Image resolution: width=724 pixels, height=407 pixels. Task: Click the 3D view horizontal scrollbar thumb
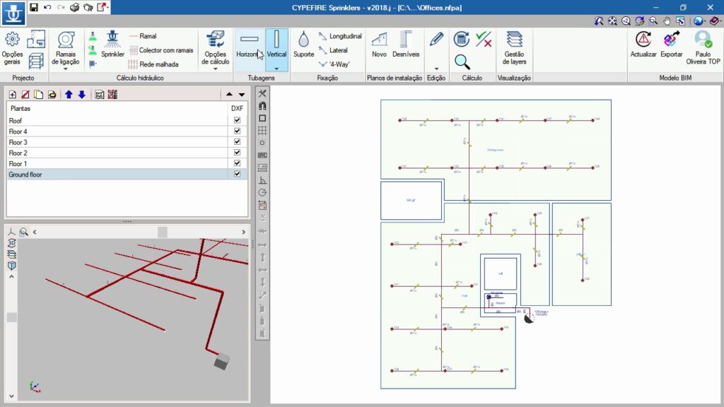163,232
